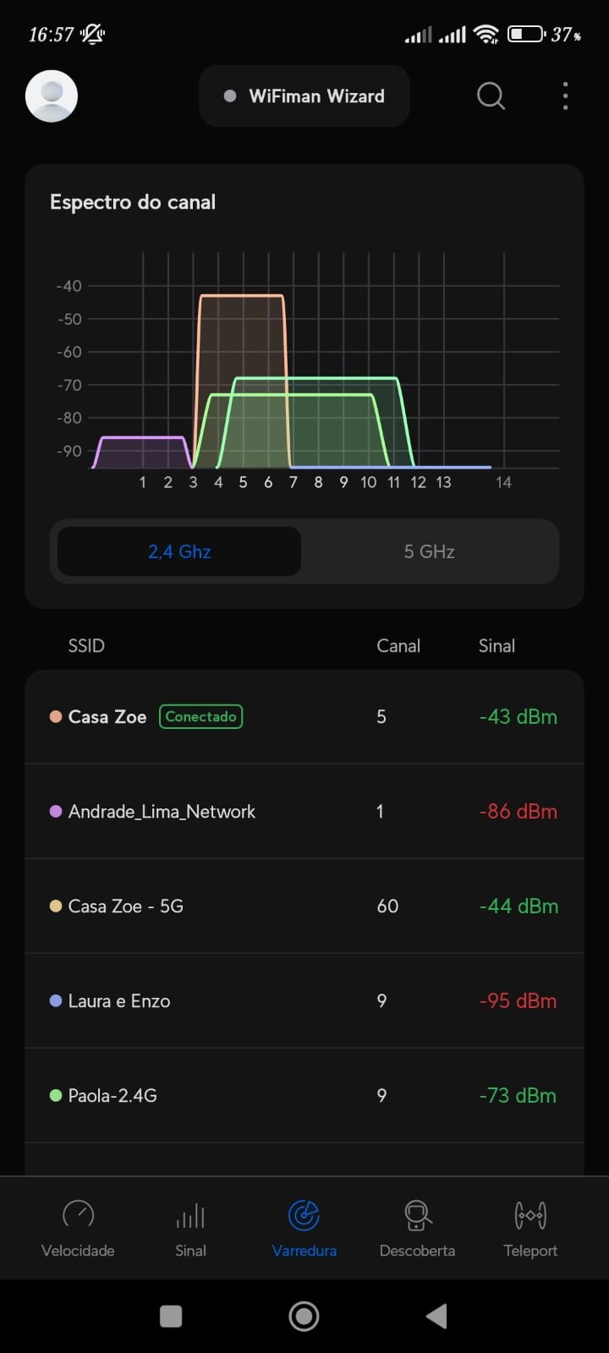Open the Velocidade speed test tab
609x1353 pixels.
(78, 1228)
